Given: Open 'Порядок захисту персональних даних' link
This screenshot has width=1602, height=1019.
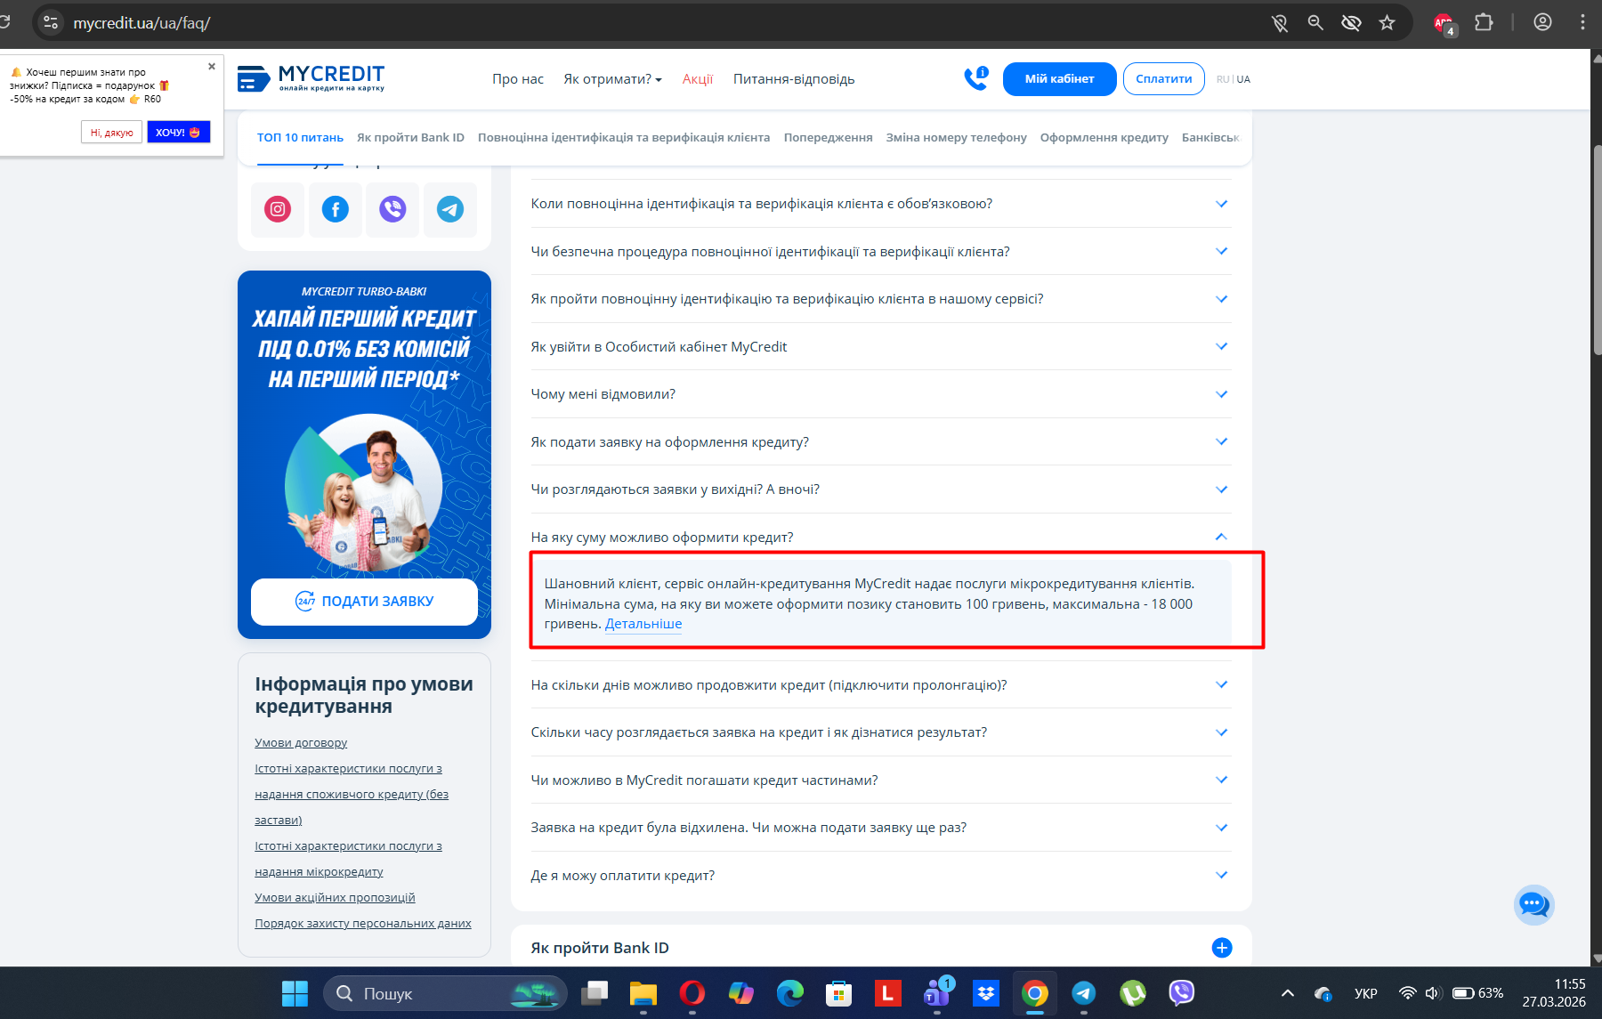Looking at the screenshot, I should point(363,924).
